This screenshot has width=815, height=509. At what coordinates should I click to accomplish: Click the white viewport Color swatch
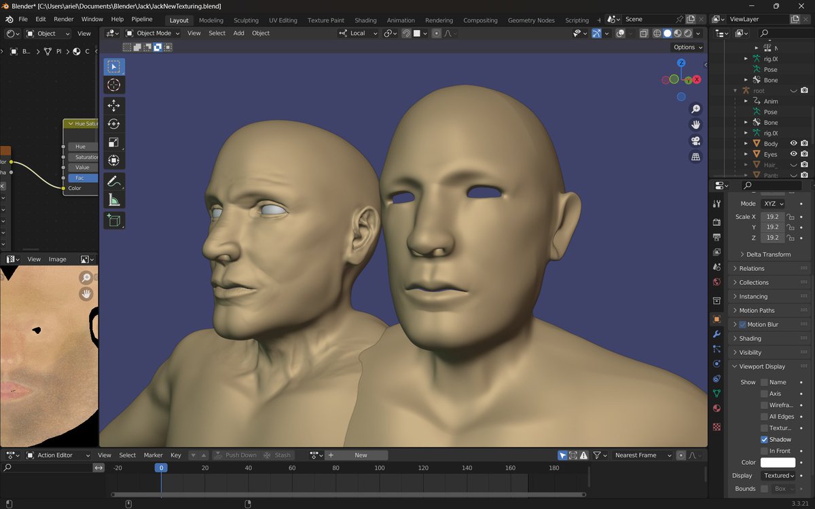tap(778, 463)
